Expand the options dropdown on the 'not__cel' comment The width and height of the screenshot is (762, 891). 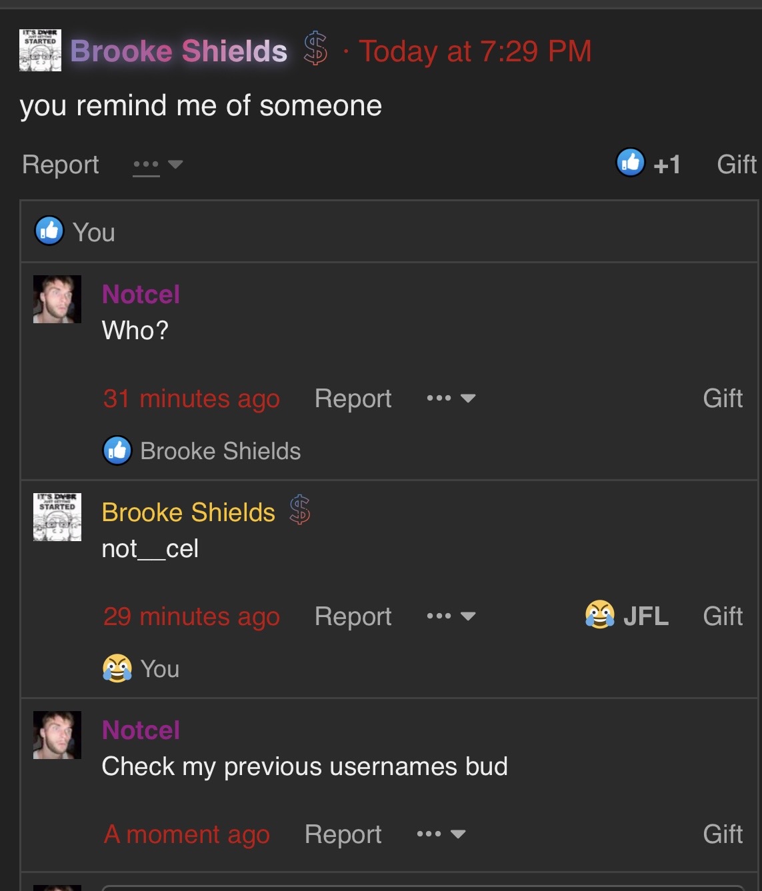tap(451, 616)
